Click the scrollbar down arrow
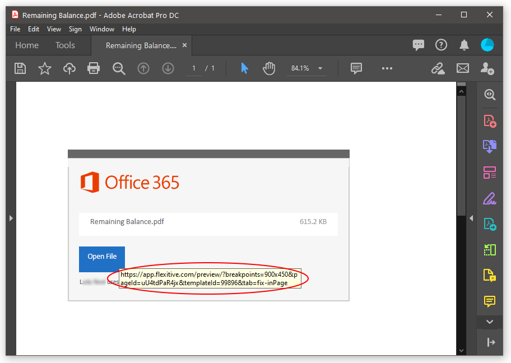The image size is (511, 363). pos(461,350)
